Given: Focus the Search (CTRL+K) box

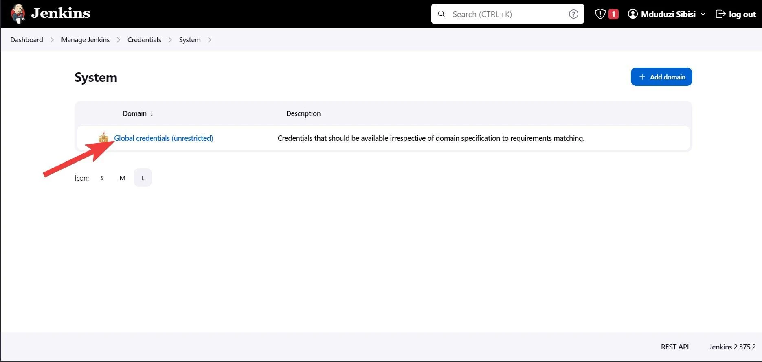Looking at the screenshot, I should (x=507, y=14).
